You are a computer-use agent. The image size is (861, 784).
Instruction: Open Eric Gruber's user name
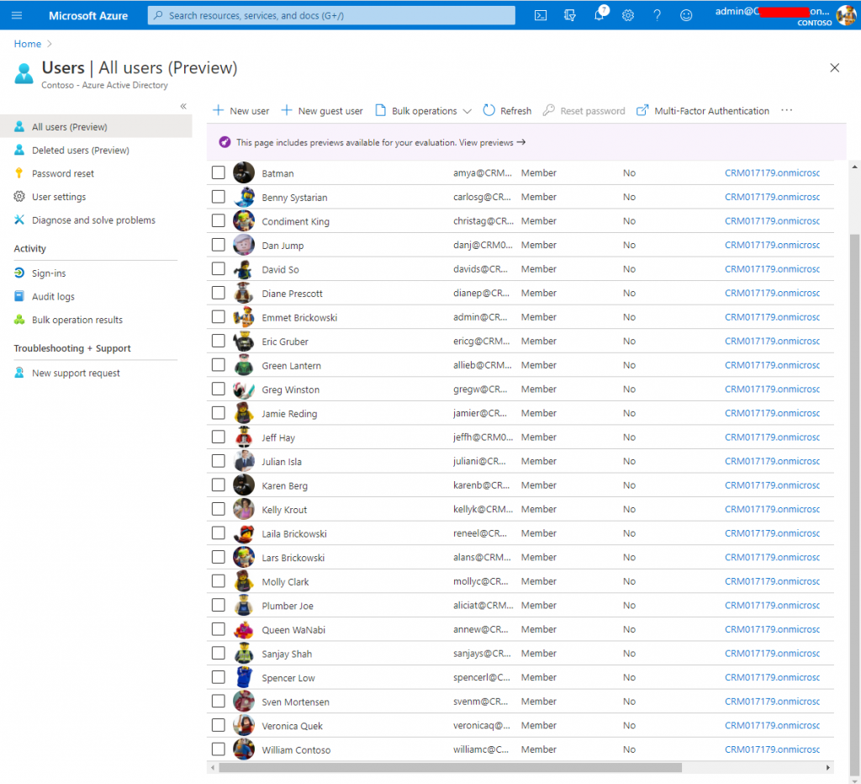tap(285, 342)
